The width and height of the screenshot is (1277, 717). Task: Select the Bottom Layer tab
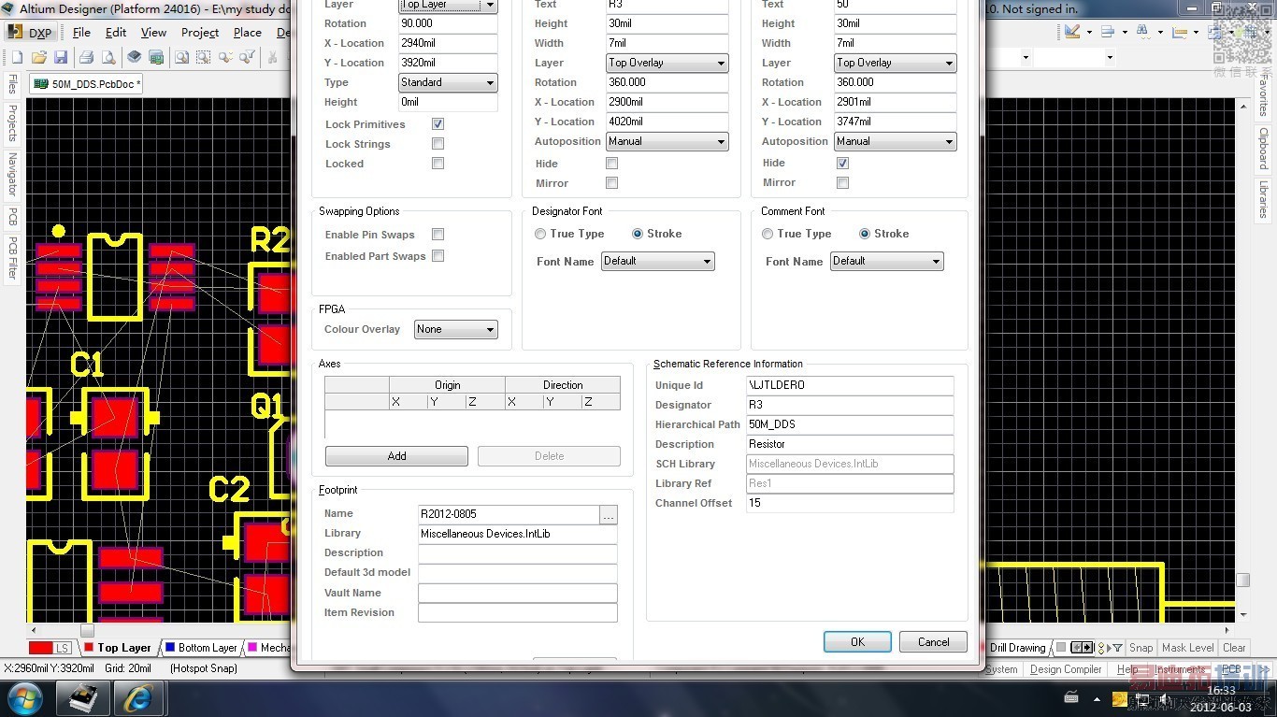point(201,648)
